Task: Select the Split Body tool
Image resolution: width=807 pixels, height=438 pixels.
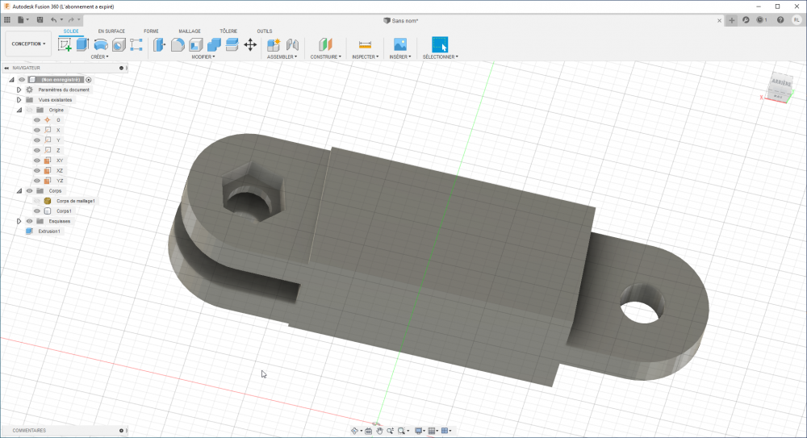Action: [232, 45]
